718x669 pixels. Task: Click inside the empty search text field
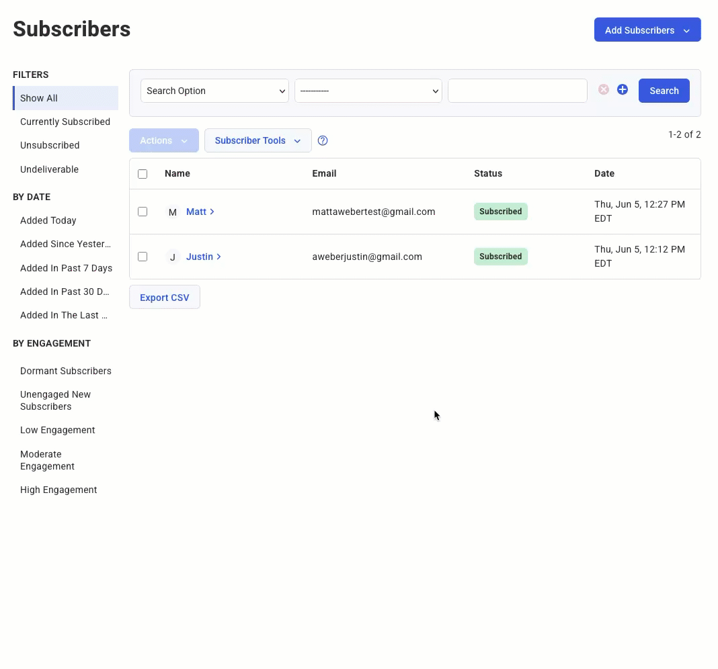tap(517, 90)
